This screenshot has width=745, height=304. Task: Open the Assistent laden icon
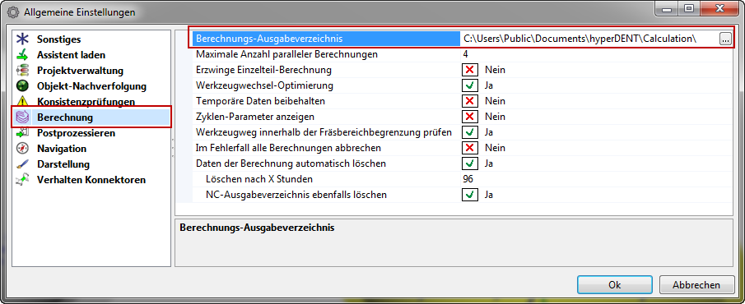(22, 55)
